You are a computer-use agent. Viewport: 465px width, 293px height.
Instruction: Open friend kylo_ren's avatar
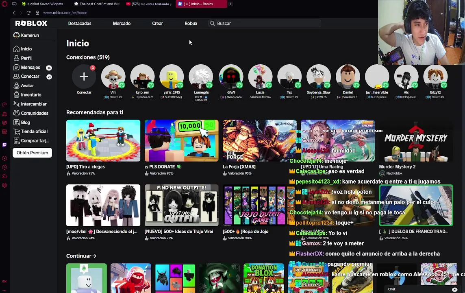(142, 77)
